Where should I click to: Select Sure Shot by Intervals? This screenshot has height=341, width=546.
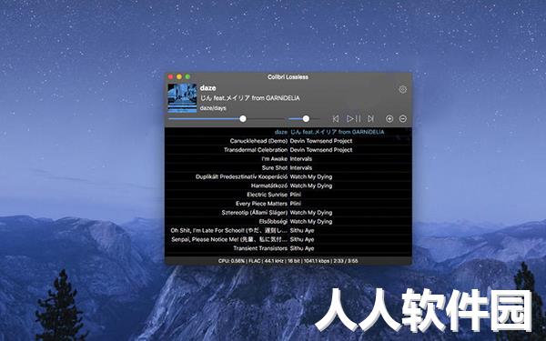(288, 167)
